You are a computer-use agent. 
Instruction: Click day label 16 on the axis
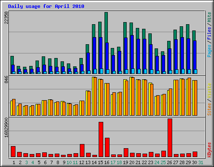107,162
